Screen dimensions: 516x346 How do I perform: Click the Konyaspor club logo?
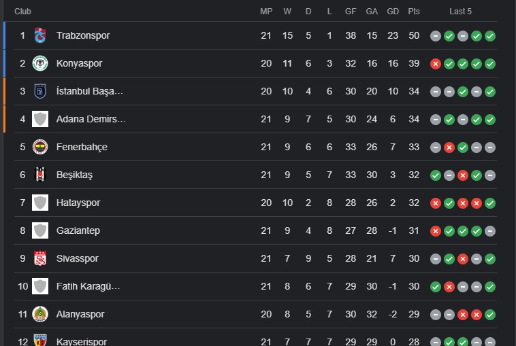click(x=40, y=63)
